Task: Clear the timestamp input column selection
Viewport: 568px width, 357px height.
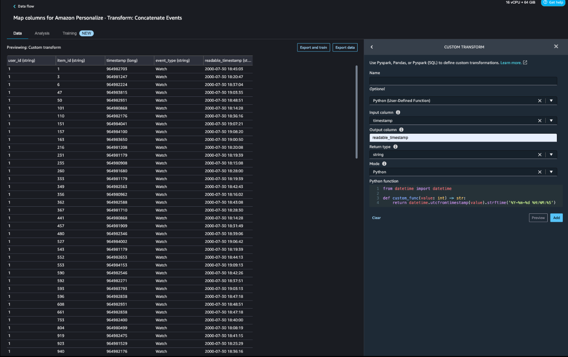Action: click(540, 121)
